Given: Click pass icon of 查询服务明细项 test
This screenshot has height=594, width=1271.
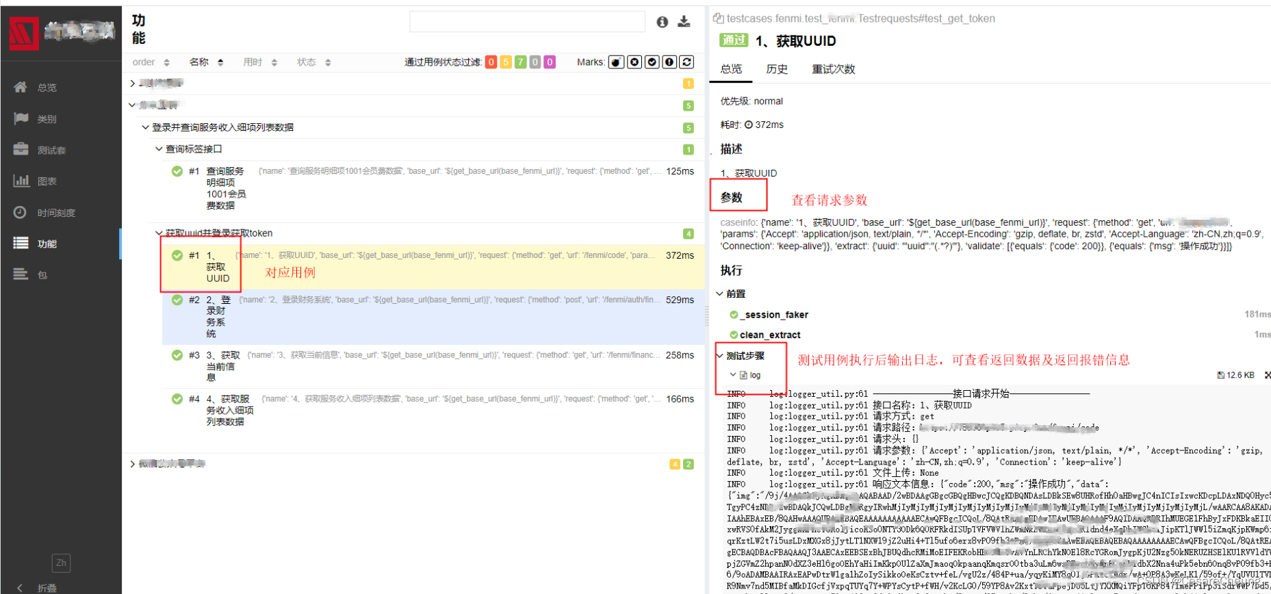Looking at the screenshot, I should click(177, 171).
